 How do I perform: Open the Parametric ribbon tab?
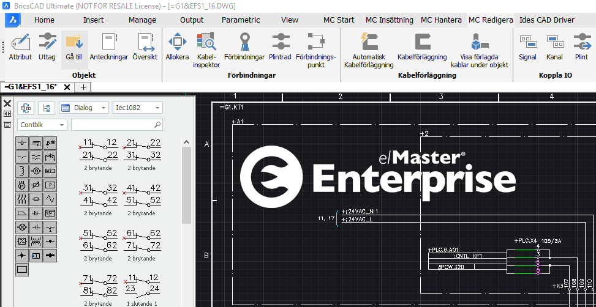[x=241, y=20]
